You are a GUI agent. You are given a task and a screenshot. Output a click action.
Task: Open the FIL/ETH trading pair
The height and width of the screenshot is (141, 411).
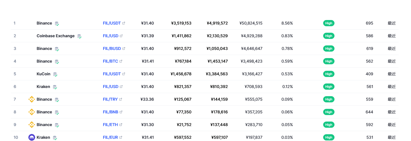point(110,125)
